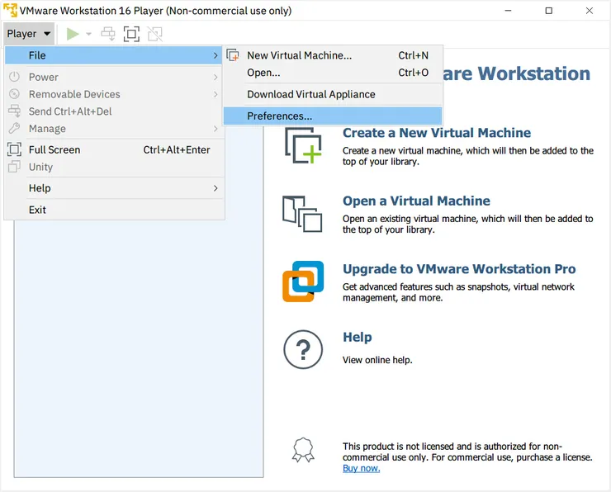Open the Player menu dropdown
This screenshot has width=611, height=492.
point(28,34)
